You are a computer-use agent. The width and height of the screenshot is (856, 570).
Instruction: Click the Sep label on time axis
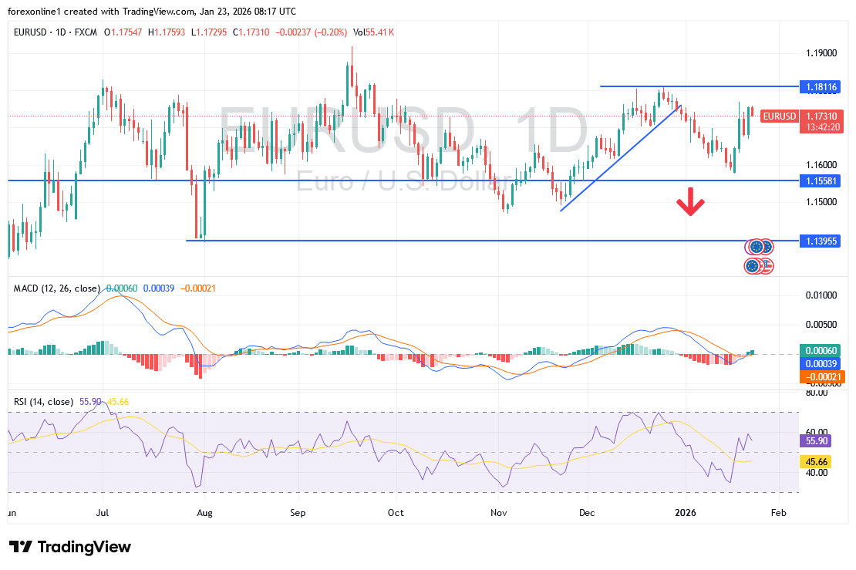[x=298, y=511]
